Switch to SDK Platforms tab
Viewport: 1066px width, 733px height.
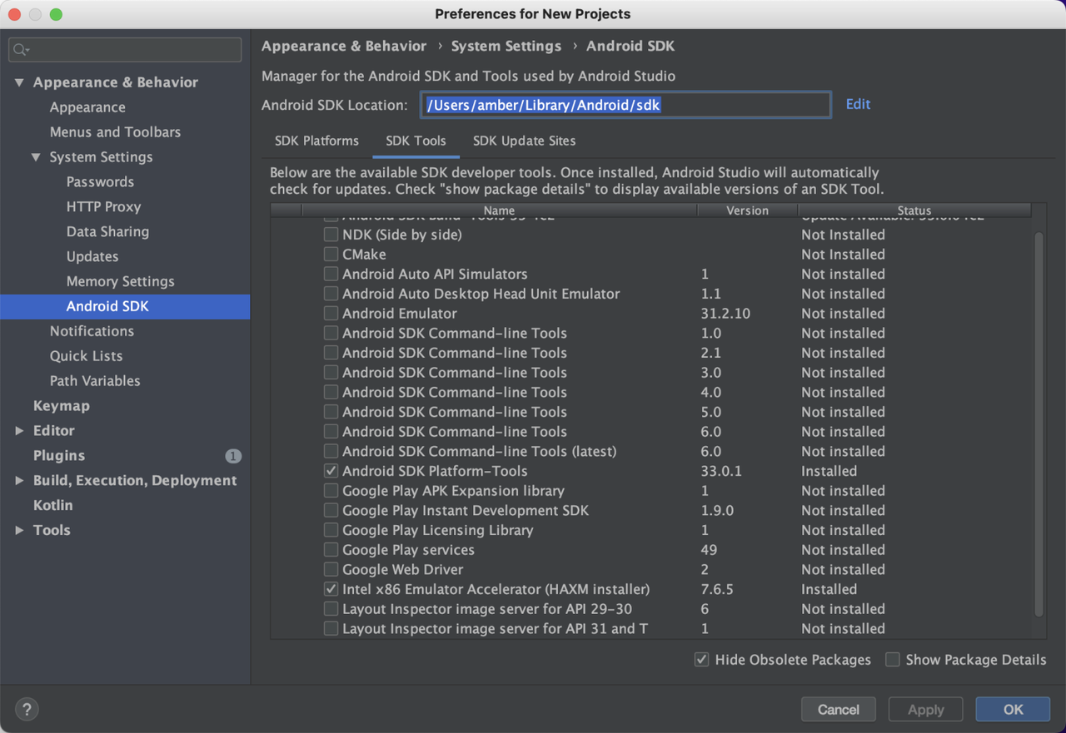(316, 141)
